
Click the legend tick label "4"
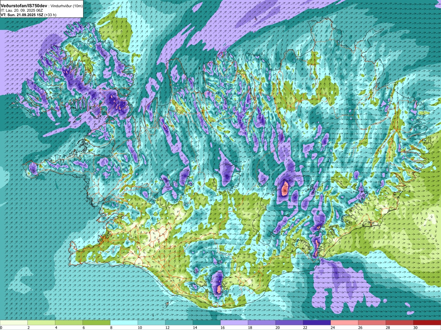[x=56, y=328]
